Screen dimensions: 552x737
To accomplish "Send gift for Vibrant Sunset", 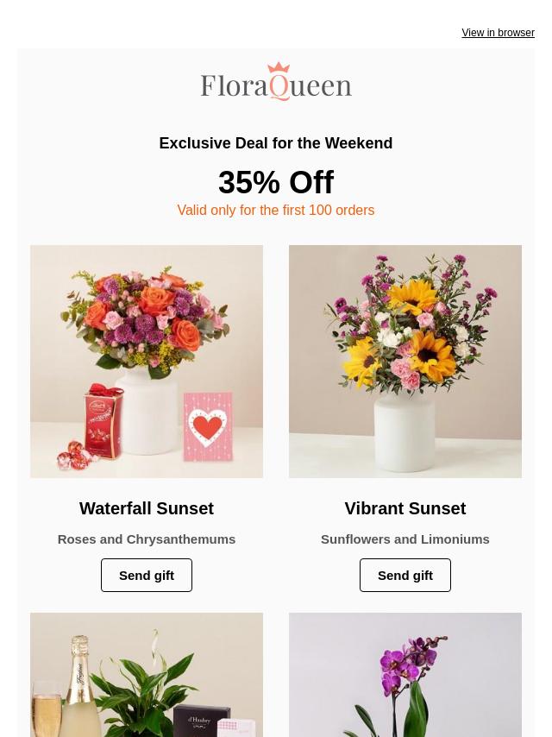I will pyautogui.click(x=405, y=576).
